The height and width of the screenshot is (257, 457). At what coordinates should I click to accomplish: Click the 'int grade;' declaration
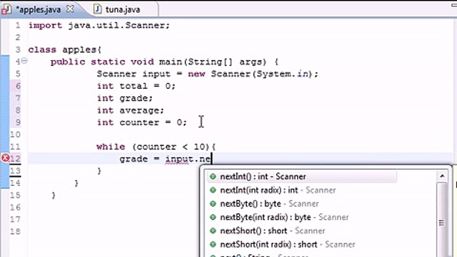click(125, 98)
